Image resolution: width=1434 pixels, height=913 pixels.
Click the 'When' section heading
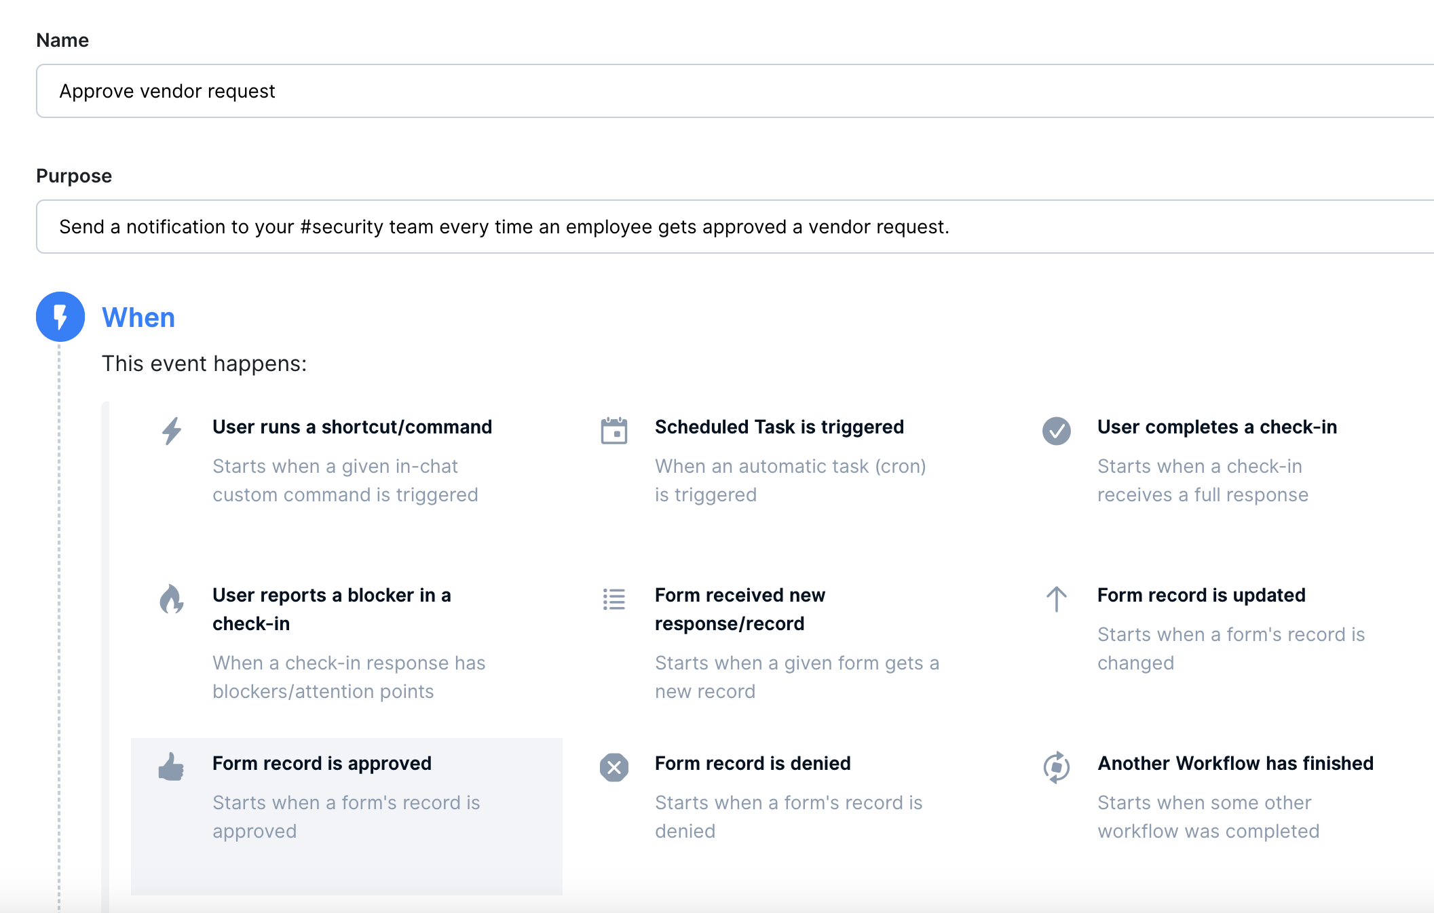pyautogui.click(x=138, y=317)
